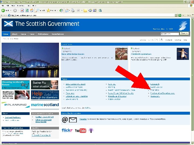Open the Edit menu
Screen dimensions: 194x145
pos(8,6)
